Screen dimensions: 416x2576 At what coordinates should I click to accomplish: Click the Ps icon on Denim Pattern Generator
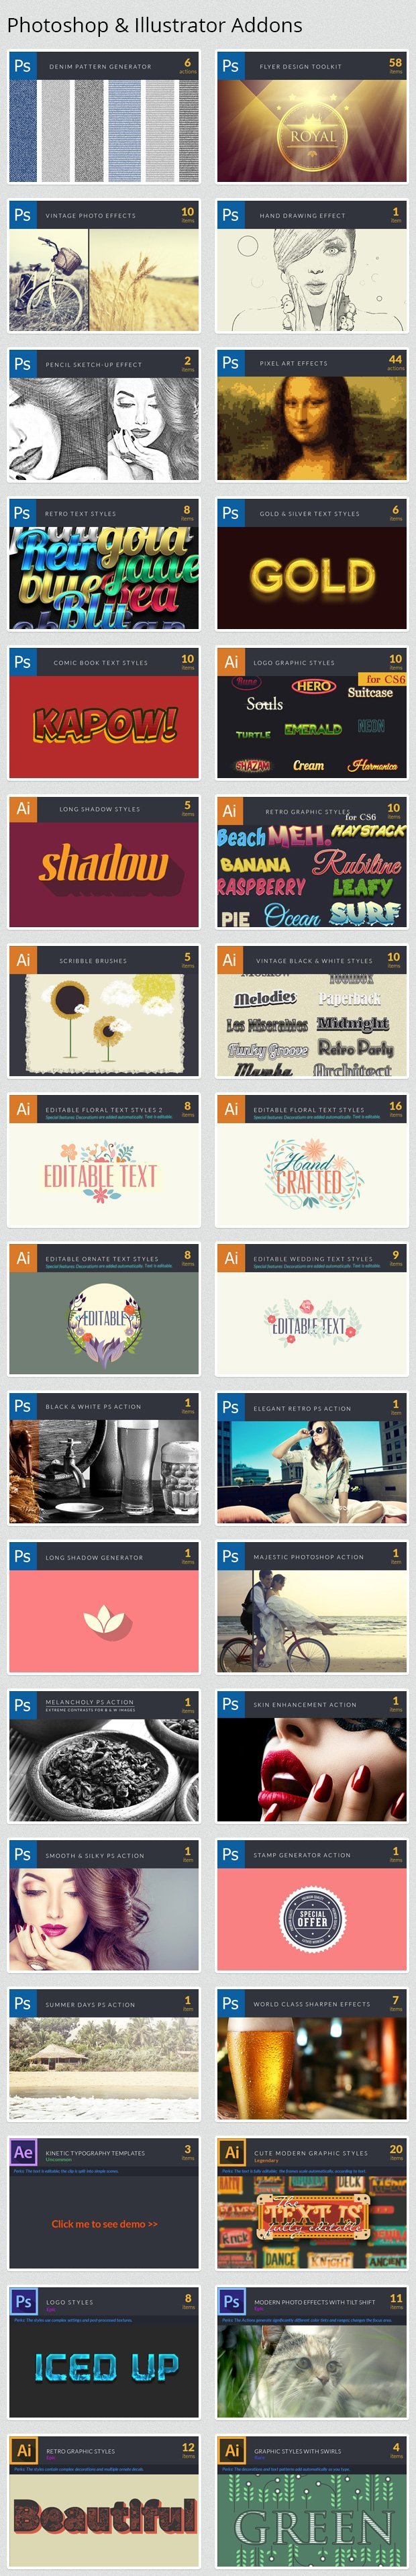tap(22, 66)
